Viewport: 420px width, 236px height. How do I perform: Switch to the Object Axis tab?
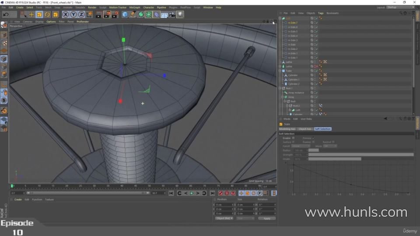305,129
